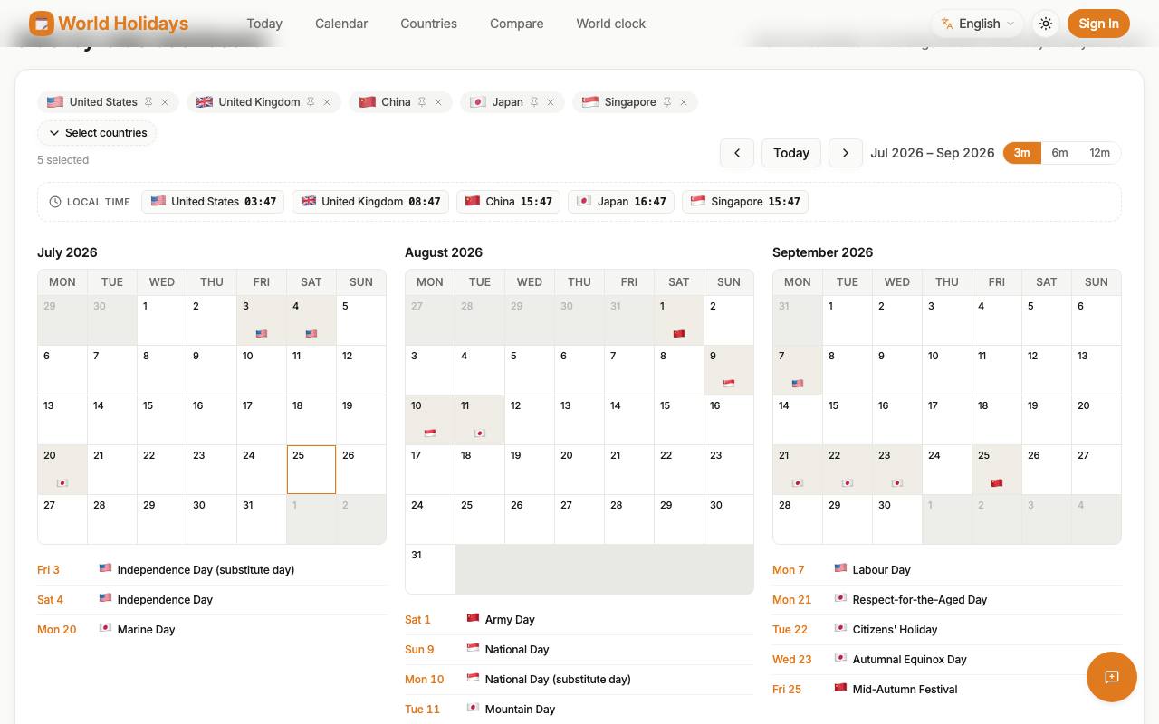The height and width of the screenshot is (724, 1159).
Task: Select the Marine Day holiday entry
Action: pos(212,630)
